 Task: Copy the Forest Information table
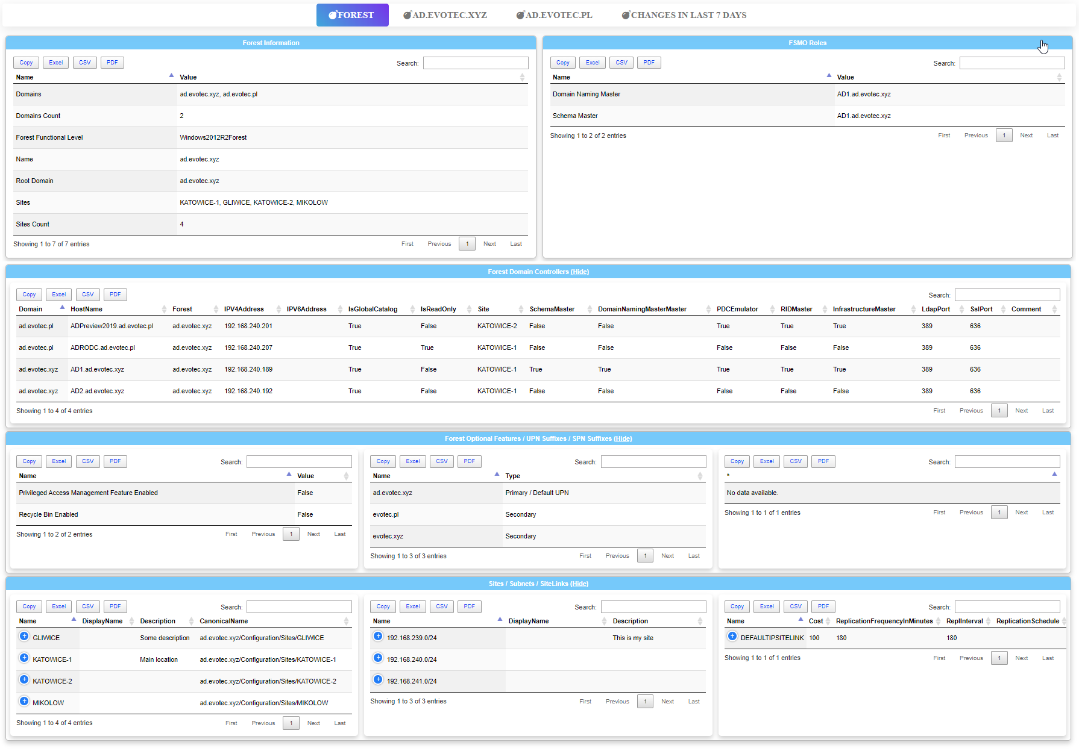coord(26,62)
